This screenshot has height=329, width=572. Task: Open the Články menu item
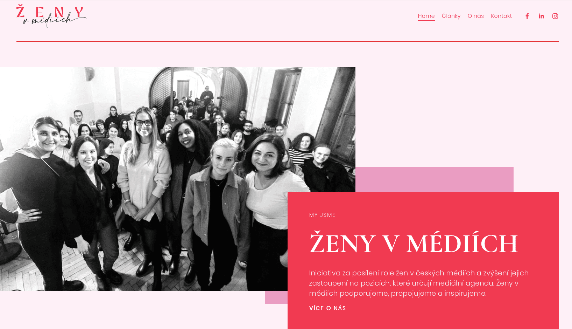pyautogui.click(x=451, y=16)
